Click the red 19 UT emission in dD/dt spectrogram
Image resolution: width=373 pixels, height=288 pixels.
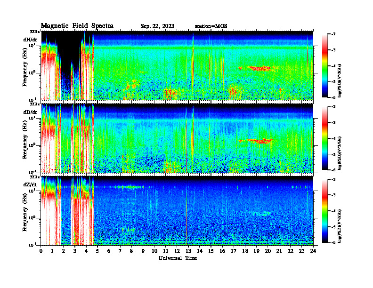click(259, 141)
